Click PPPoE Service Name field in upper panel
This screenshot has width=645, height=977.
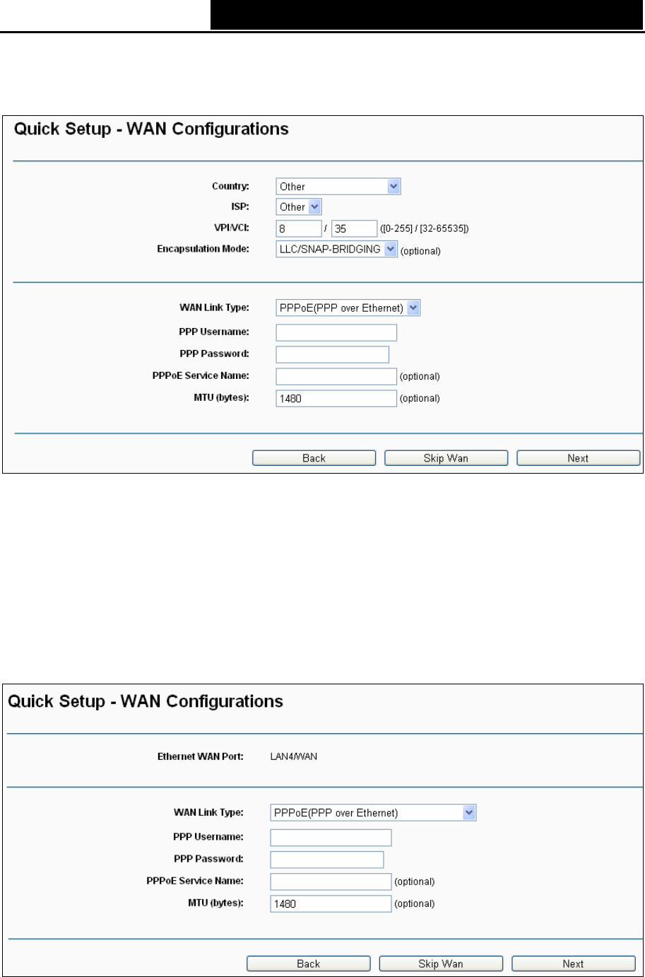336,376
